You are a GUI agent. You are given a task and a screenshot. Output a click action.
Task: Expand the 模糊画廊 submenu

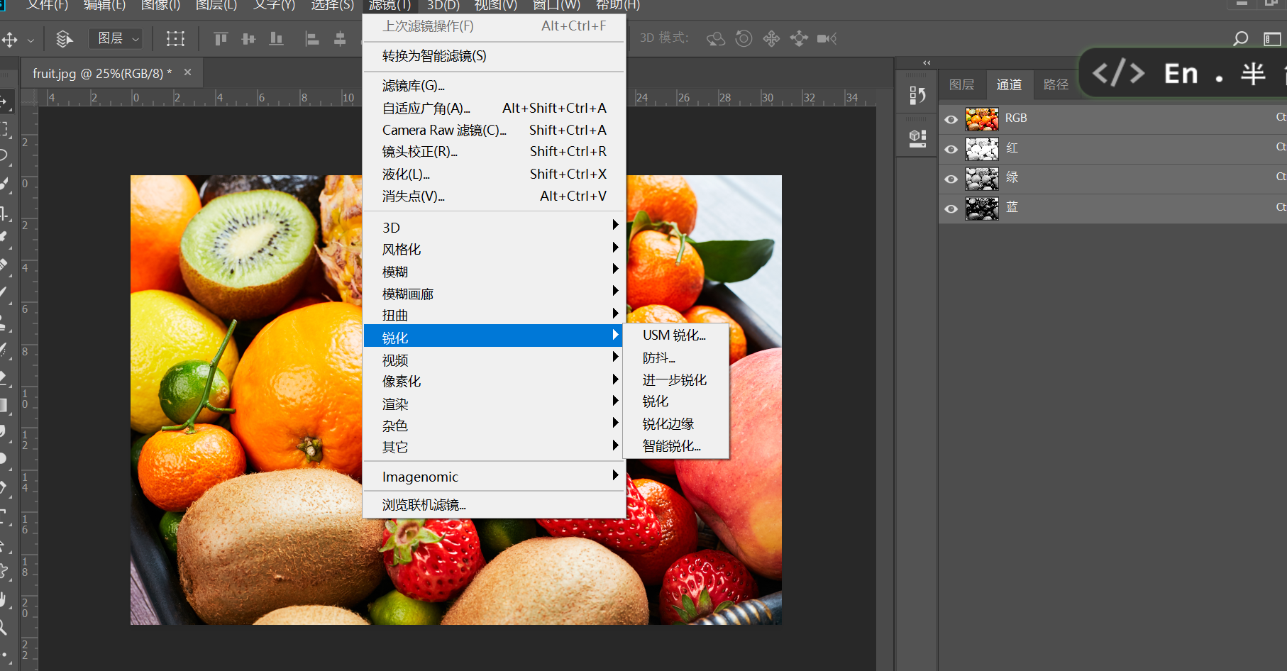point(494,293)
